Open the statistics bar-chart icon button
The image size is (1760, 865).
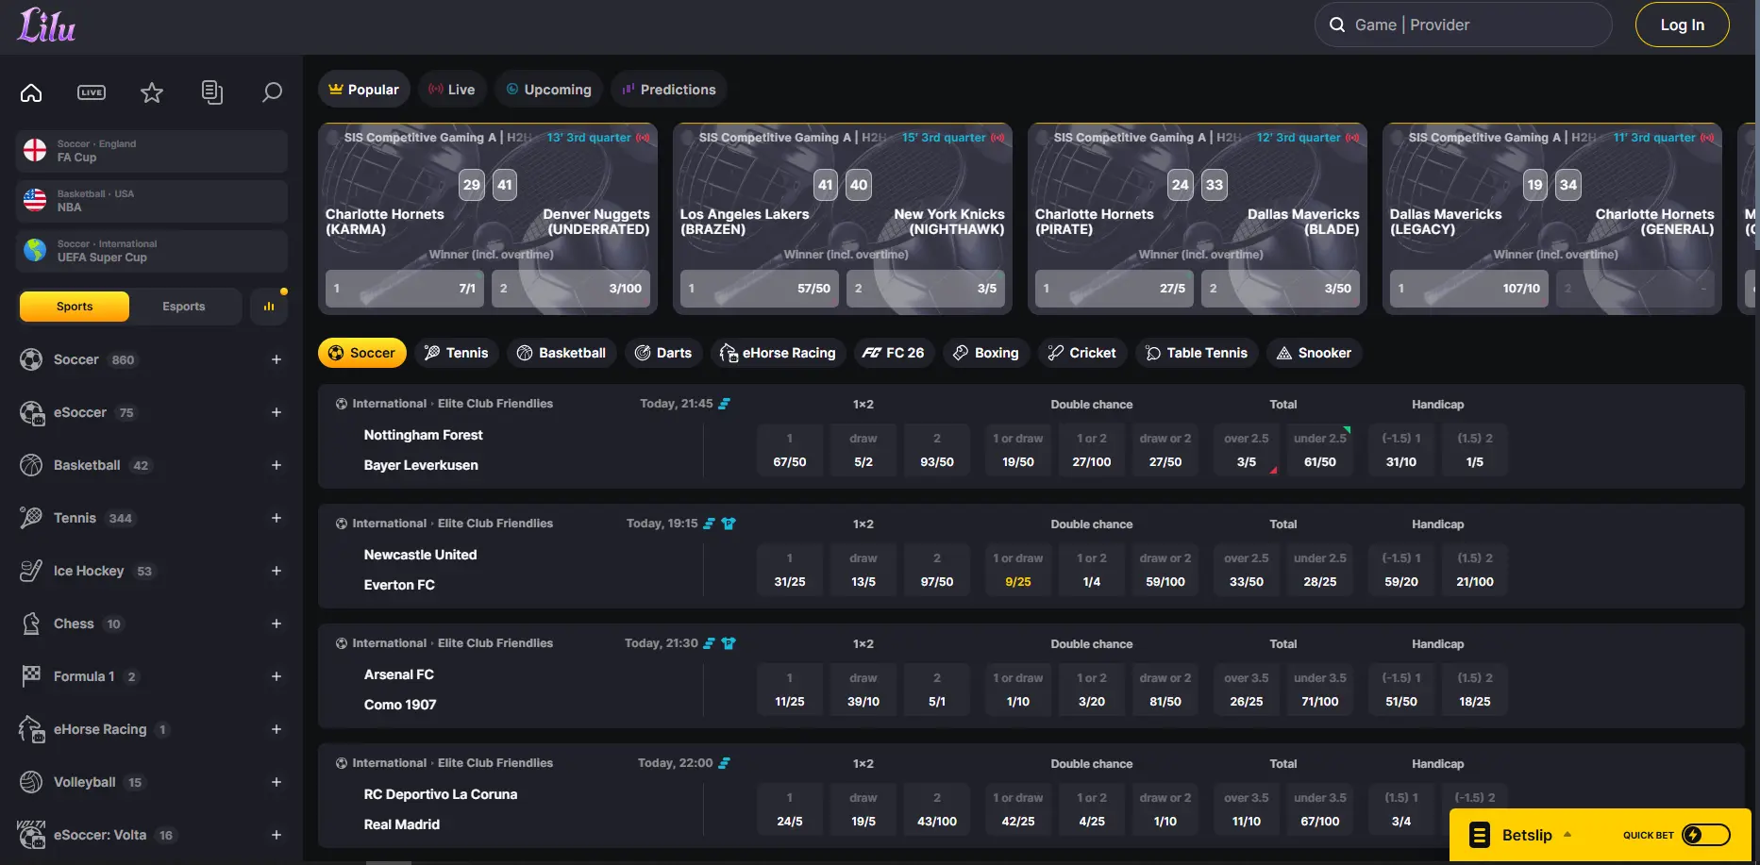tap(269, 307)
